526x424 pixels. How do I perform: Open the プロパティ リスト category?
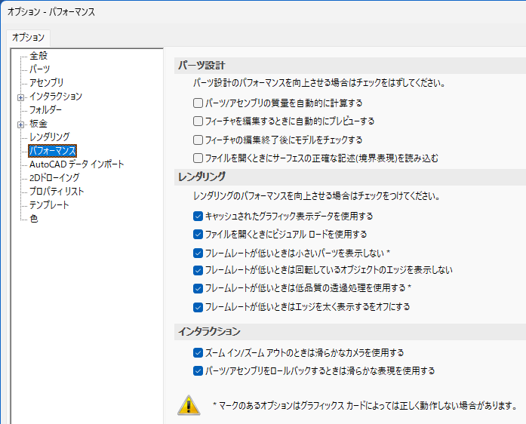[57, 192]
